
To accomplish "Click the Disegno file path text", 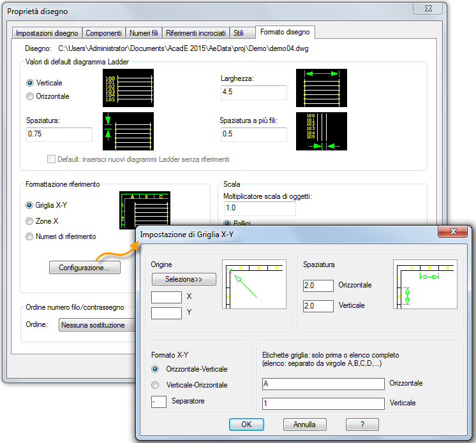I will (x=183, y=48).
